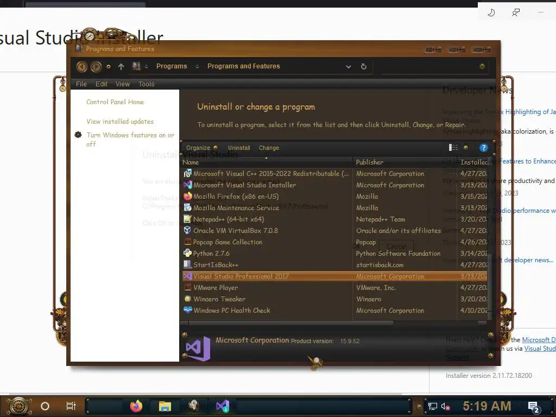Open the help question mark icon
Viewport: 556px width, 417px height.
click(x=484, y=148)
